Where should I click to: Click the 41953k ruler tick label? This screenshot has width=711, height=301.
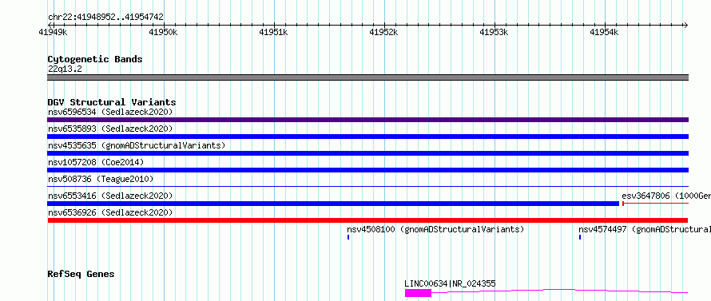(494, 33)
